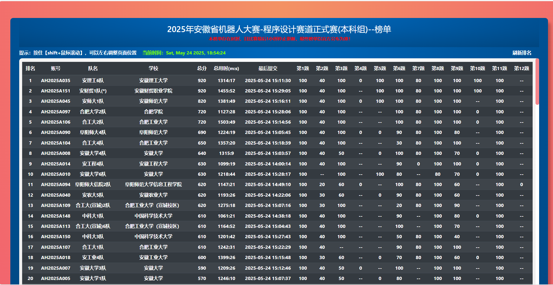
Task: Click last submission time 2025-05-24 15:11:30
Action: [x=268, y=80]
